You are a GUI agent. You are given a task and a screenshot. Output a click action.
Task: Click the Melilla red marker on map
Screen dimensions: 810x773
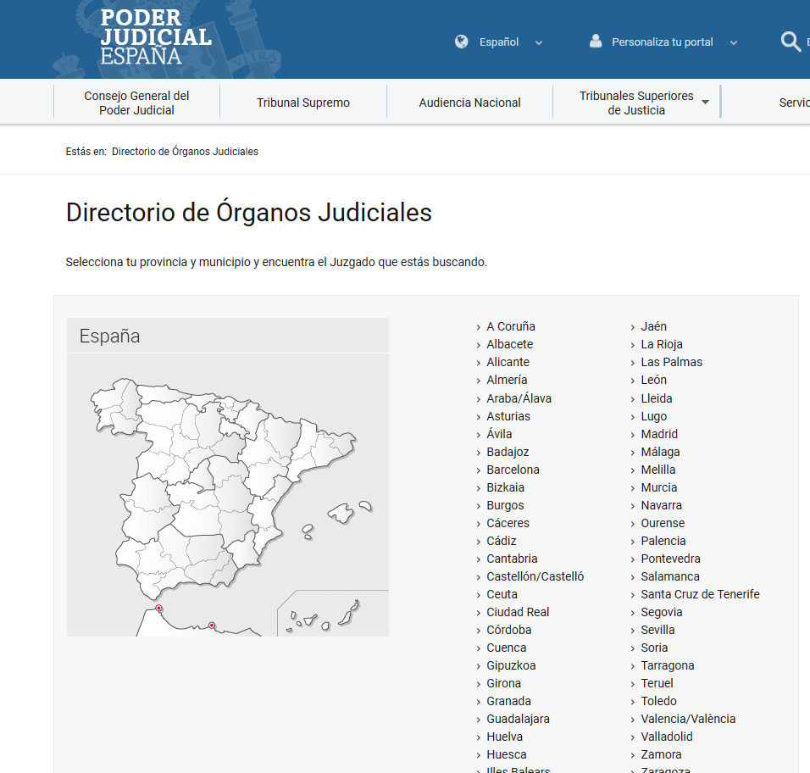211,626
